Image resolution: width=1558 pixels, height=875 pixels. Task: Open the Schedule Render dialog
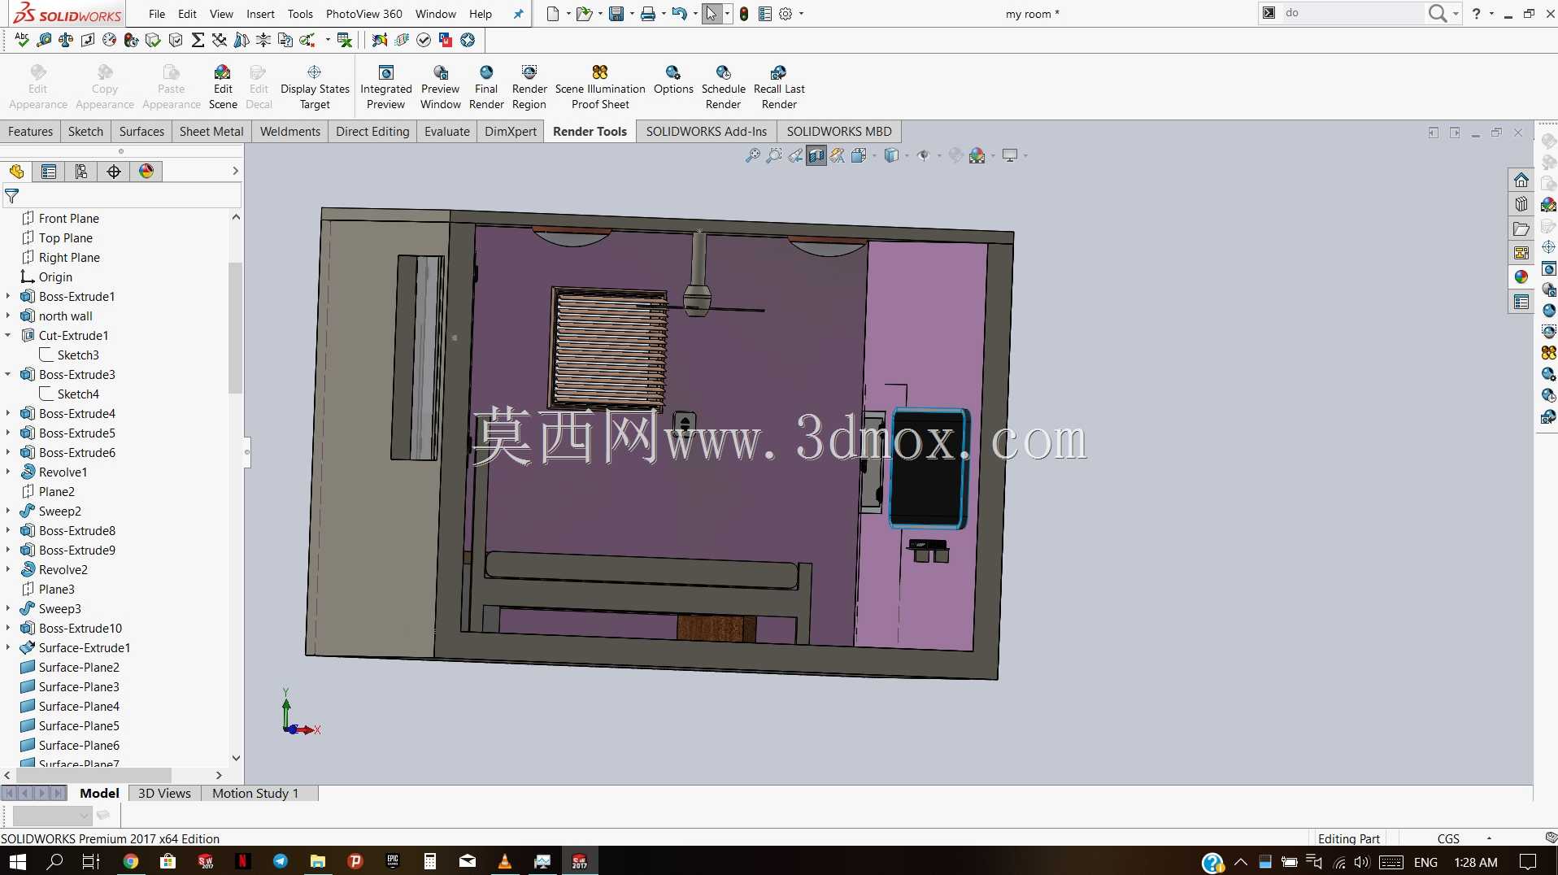pyautogui.click(x=724, y=87)
